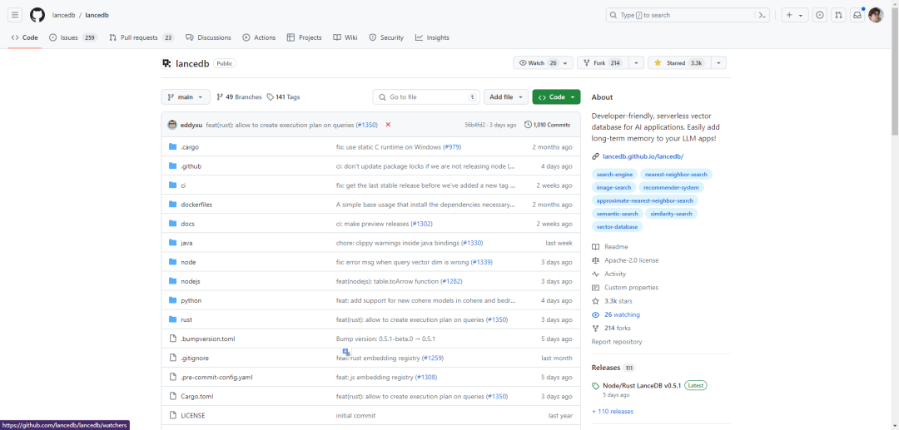
Task: Open .pre-commit-config.yaml file name
Action: (x=216, y=378)
